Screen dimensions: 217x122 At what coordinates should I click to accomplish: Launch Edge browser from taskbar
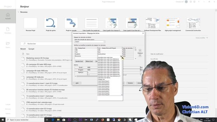53,120
